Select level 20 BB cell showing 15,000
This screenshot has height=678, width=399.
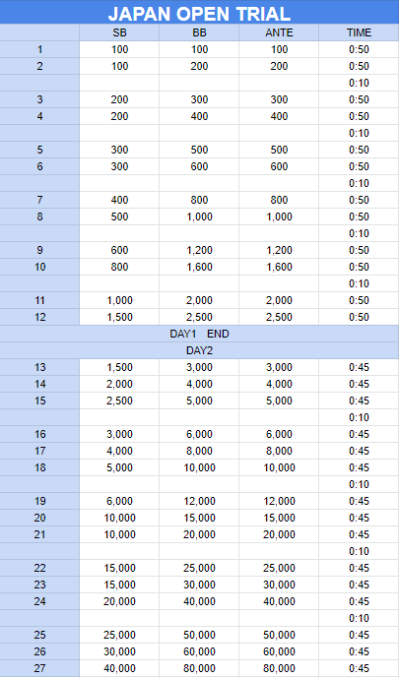(199, 518)
